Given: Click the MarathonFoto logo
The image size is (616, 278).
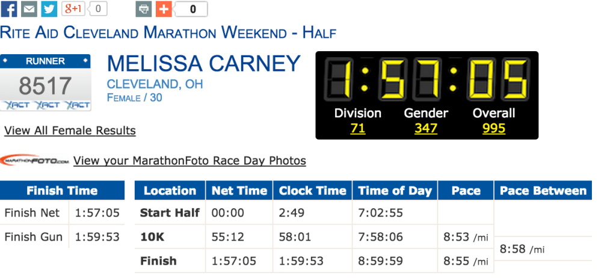Looking at the screenshot, I should (x=35, y=161).
